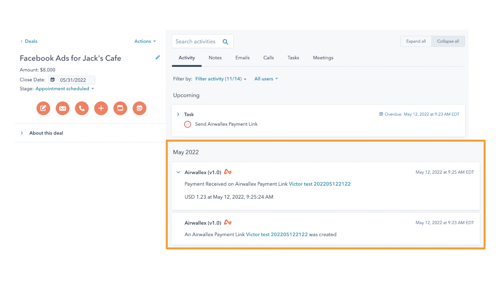This screenshot has width=502, height=282.
Task: Click Airwallex logo icon on 9:23 AM entry
Action: click(228, 222)
